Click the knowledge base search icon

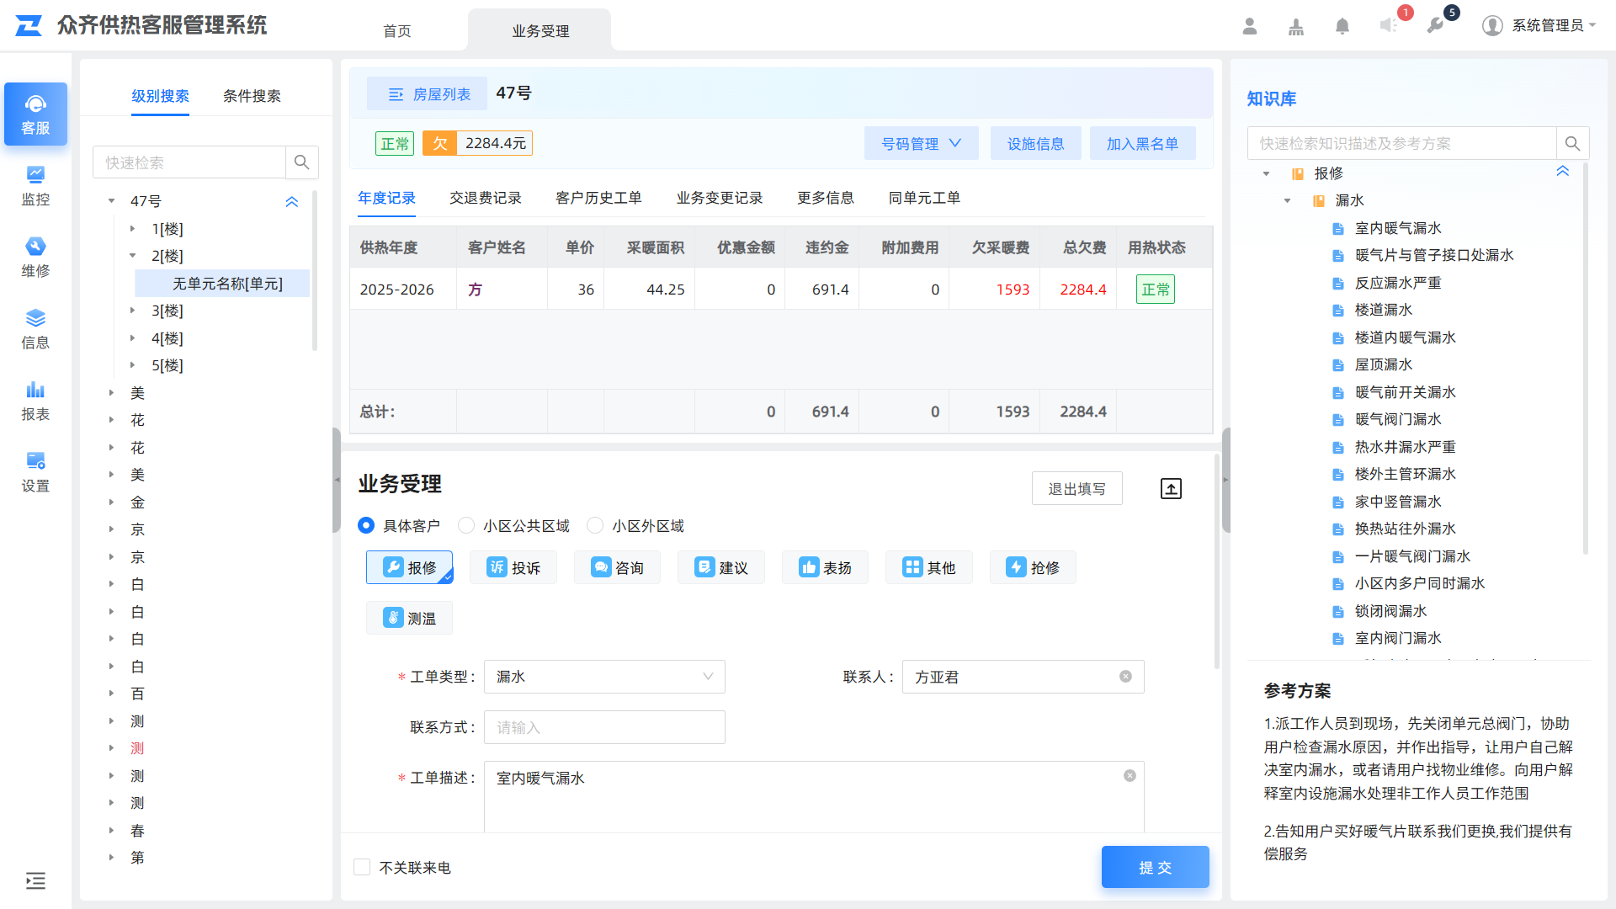[x=1572, y=144]
